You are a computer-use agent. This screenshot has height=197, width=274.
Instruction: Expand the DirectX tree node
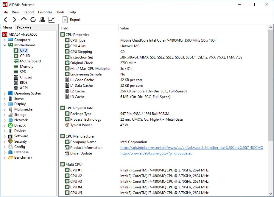[4, 126]
